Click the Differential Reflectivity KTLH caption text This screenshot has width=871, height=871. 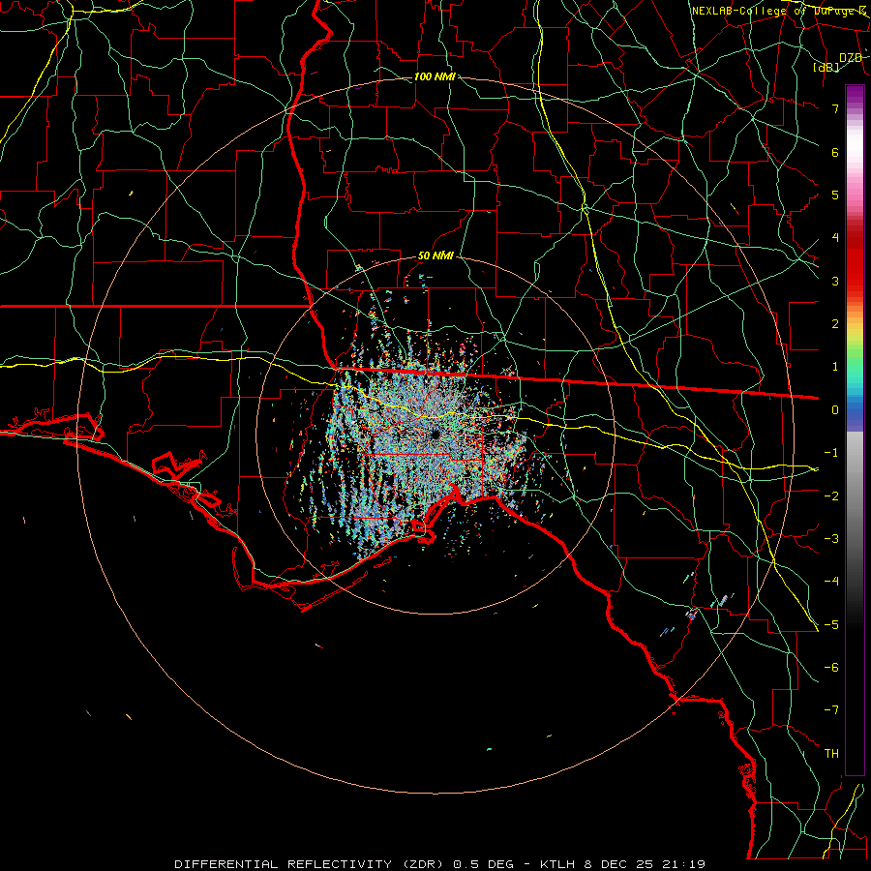pyautogui.click(x=440, y=864)
